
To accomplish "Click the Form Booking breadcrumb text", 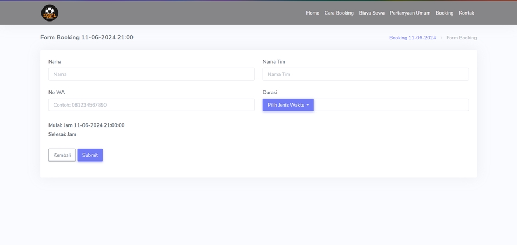I will [462, 38].
